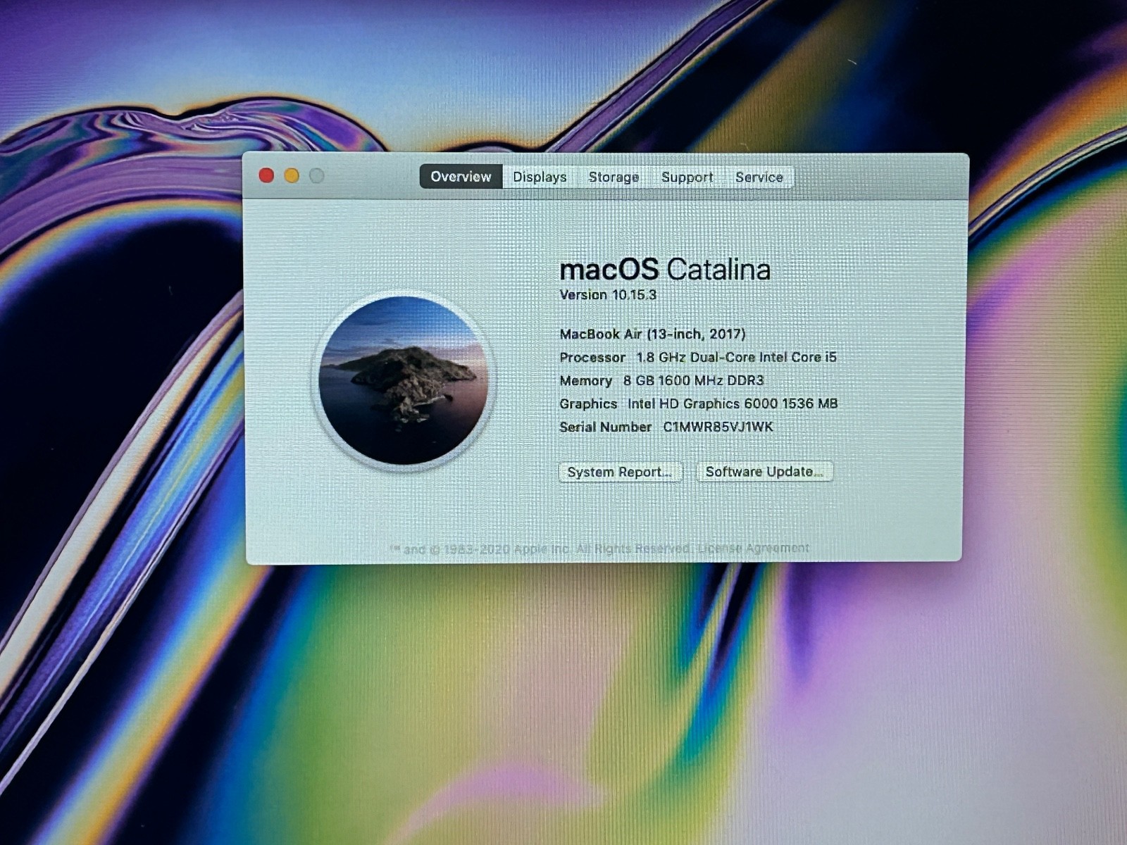Click the memory value 8 GB 1600 MHz DDR3
This screenshot has width=1127, height=845.
point(693,380)
